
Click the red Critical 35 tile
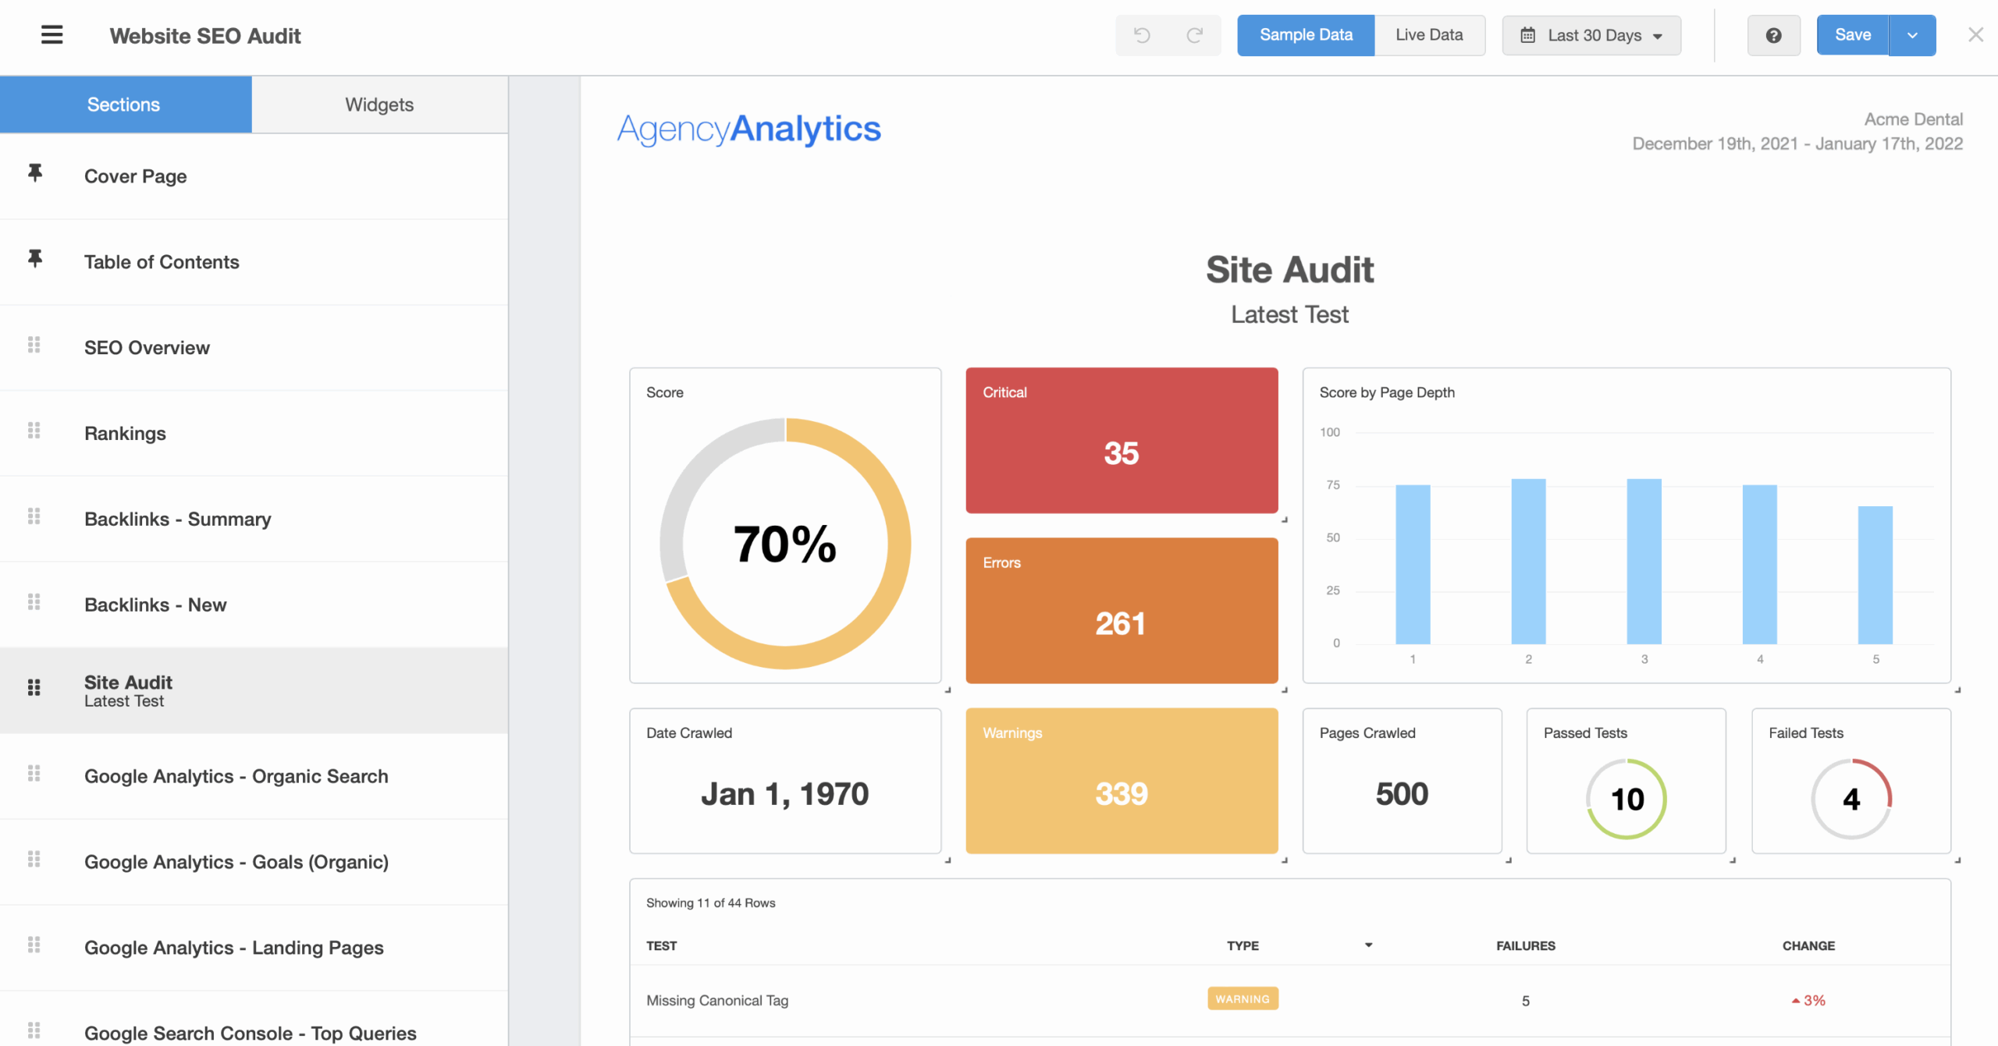[1122, 441]
